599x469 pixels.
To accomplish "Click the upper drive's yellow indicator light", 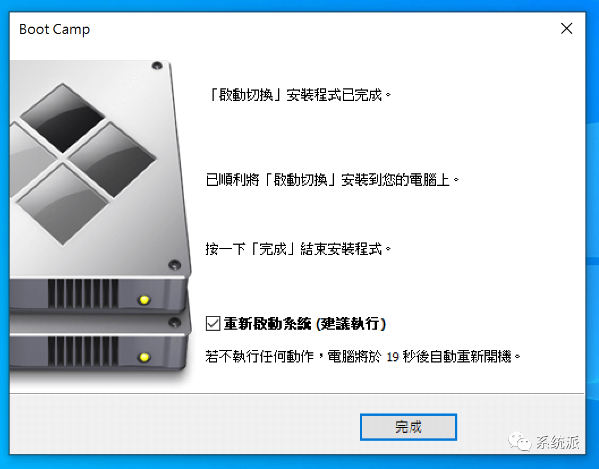I will coord(144,300).
